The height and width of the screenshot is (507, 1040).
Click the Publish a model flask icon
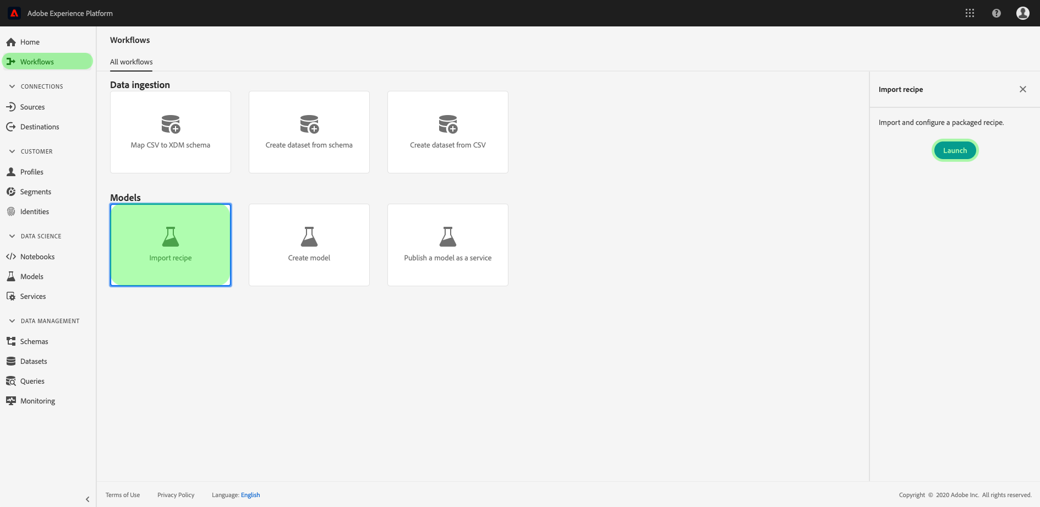point(448,237)
